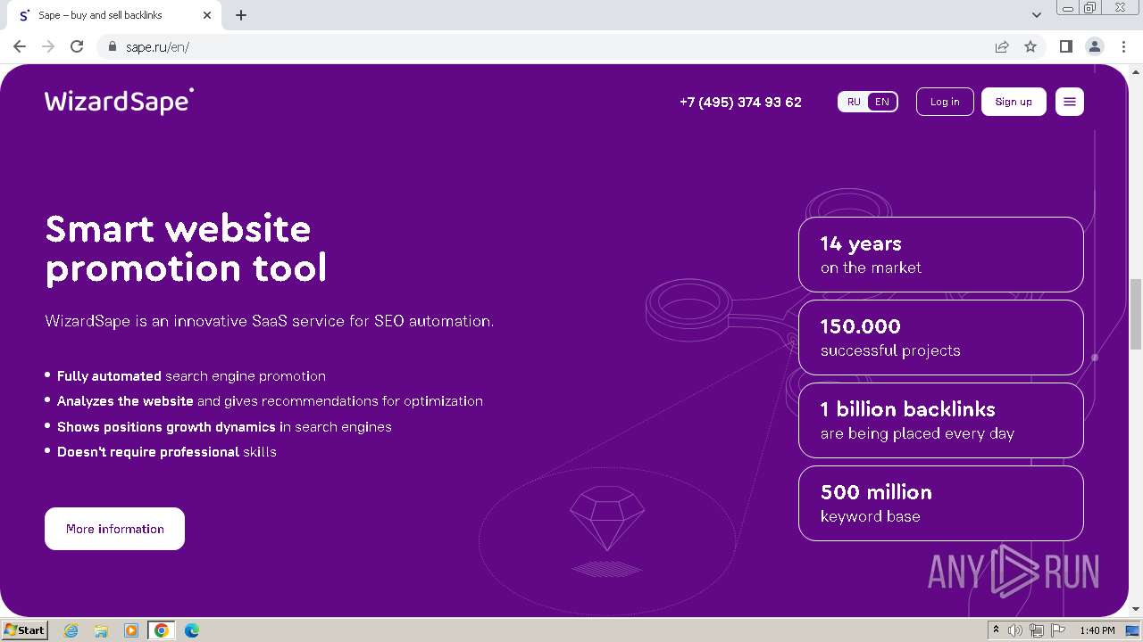Click the share page icon
Viewport: 1143px width, 642px height.
1002,46
